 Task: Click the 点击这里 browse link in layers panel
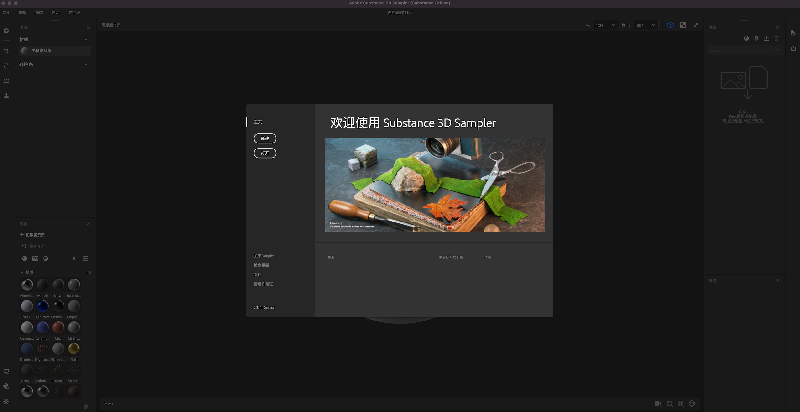(x=735, y=121)
